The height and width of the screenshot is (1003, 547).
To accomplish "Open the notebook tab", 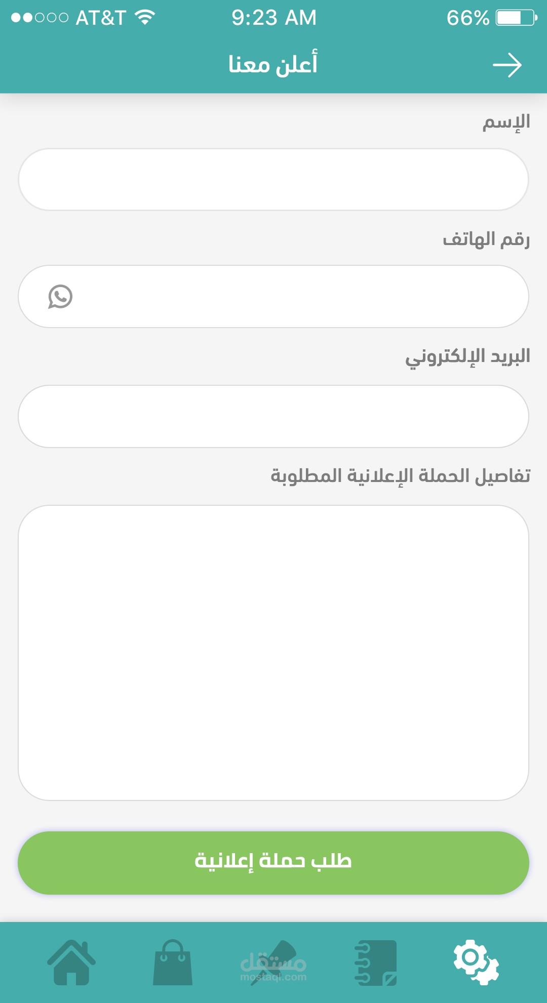I will 376,962.
